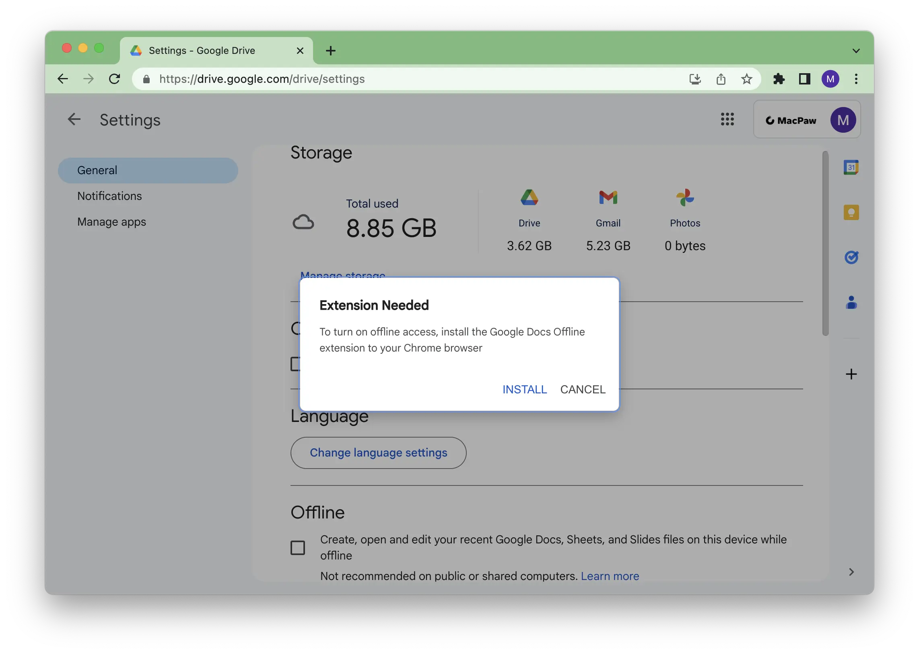Screen dimensions: 919x654
Task: Click Manage storage link in storage section
Action: (343, 276)
